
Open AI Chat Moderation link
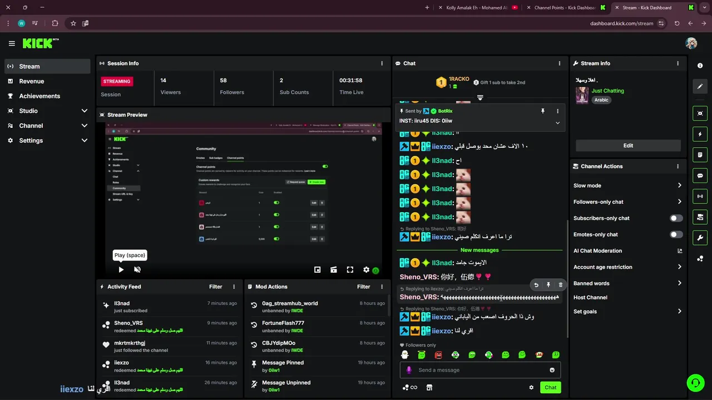[x=628, y=251]
